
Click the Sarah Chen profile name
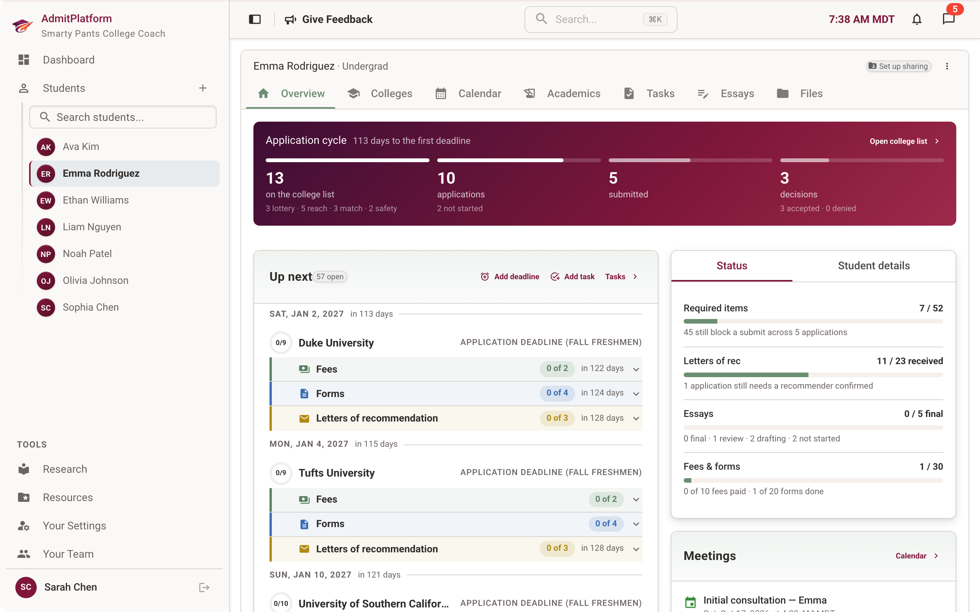[70, 587]
